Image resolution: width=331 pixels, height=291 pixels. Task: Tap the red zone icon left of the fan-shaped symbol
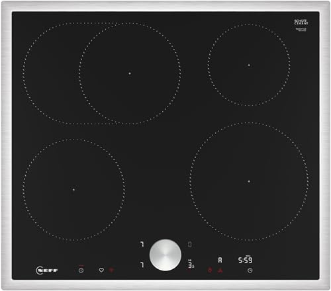pyautogui.click(x=210, y=270)
